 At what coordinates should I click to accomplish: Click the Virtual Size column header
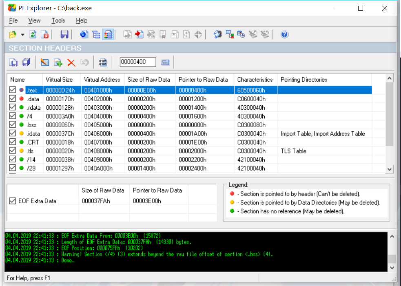tap(62, 80)
